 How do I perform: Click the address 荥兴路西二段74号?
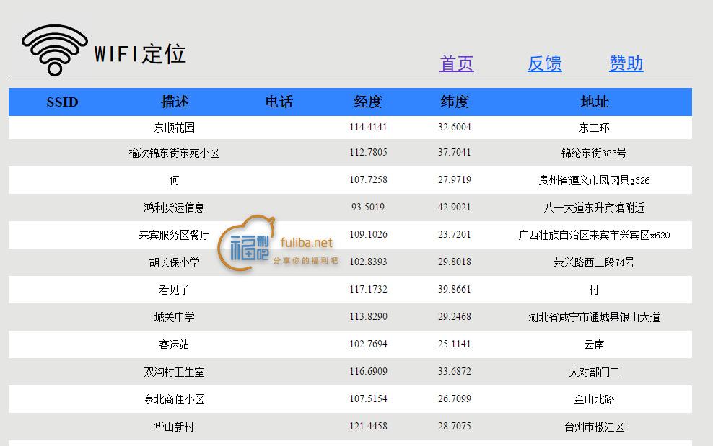tap(594, 262)
